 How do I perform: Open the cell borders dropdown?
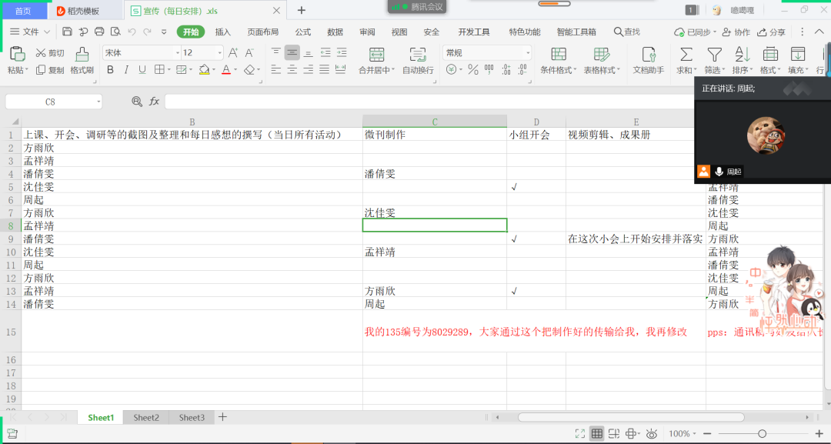point(169,69)
